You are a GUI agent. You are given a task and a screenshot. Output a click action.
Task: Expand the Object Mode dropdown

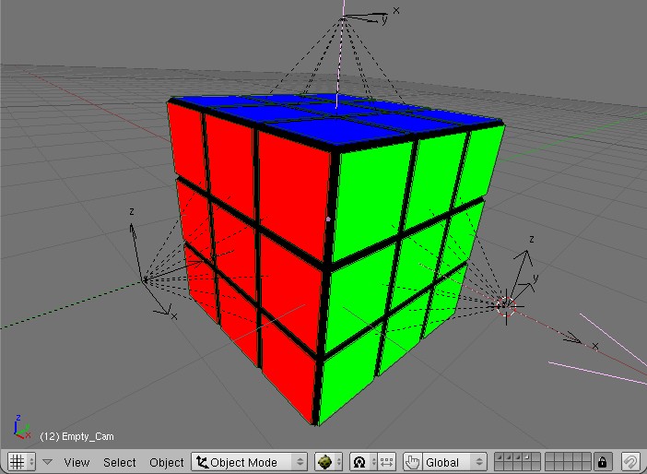coord(249,461)
